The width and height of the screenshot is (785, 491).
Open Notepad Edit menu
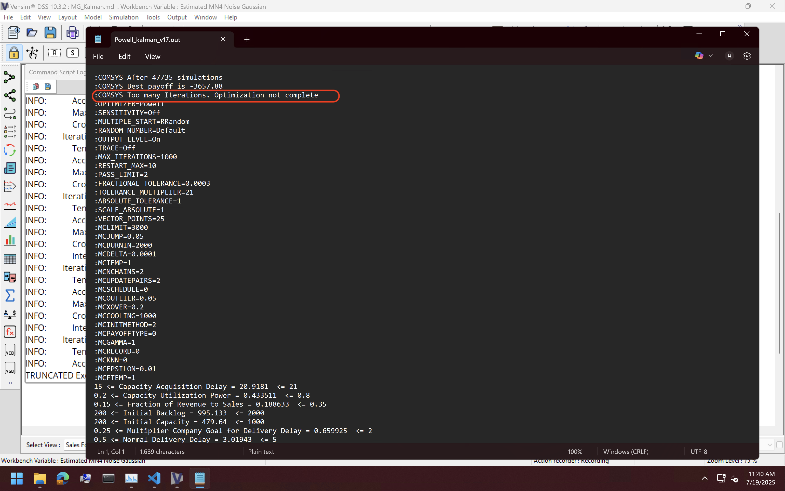pos(124,56)
